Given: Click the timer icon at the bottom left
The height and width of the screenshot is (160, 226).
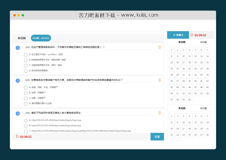Looking at the screenshot, I should tap(17, 136).
